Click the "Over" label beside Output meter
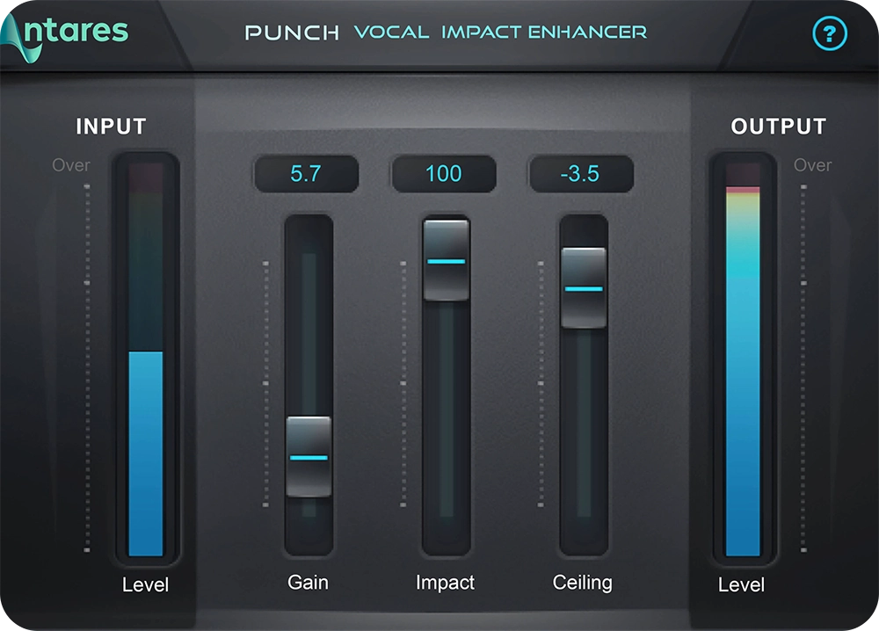 (x=813, y=165)
